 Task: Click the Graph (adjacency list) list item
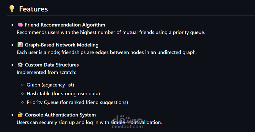50,85
